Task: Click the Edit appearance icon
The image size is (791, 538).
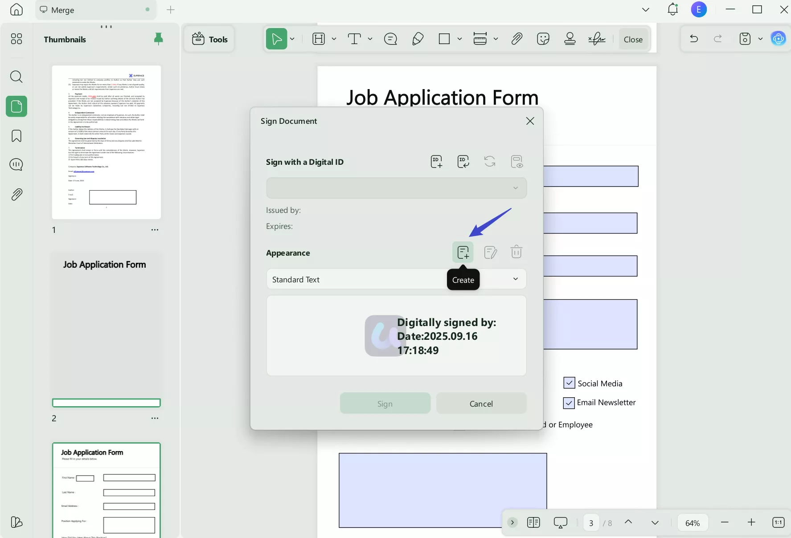Action: [490, 252]
